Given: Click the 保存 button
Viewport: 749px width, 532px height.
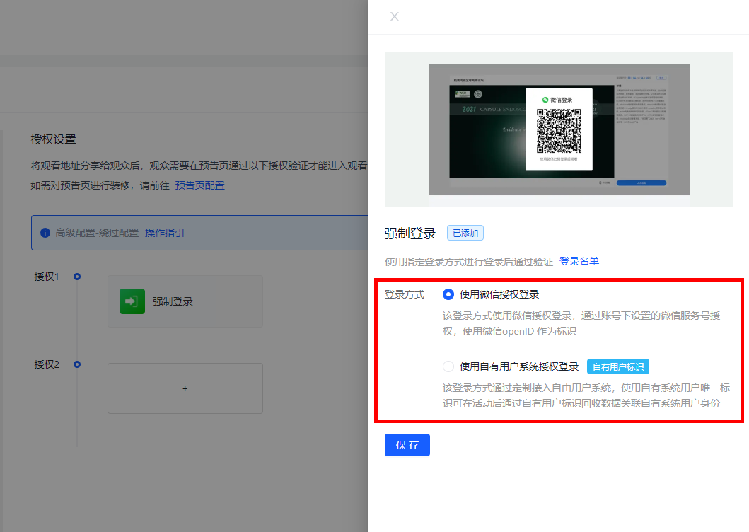Looking at the screenshot, I should point(407,445).
